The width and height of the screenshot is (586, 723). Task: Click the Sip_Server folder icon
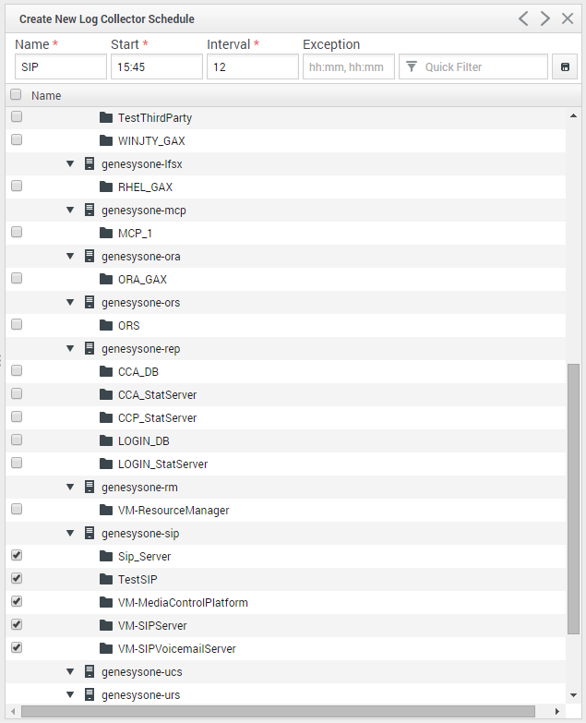(106, 557)
